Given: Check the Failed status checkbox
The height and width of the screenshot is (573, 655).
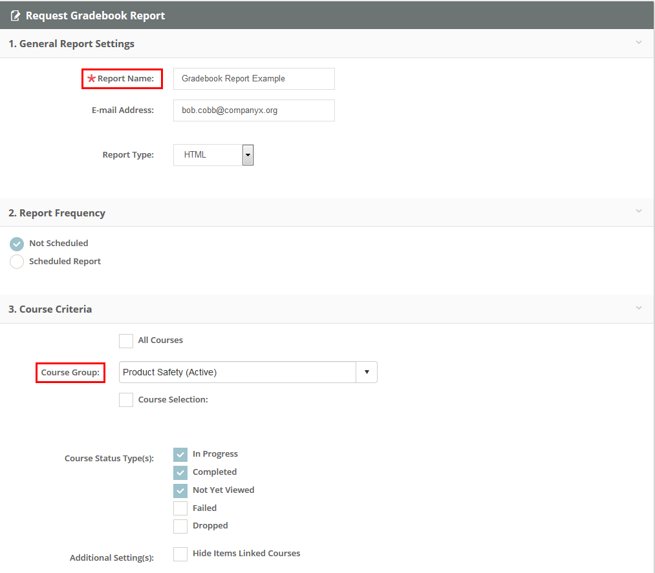Looking at the screenshot, I should [x=180, y=509].
